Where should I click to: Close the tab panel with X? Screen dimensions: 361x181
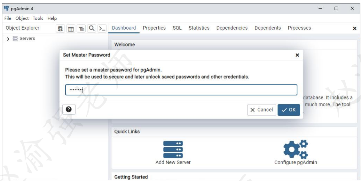tap(355, 28)
